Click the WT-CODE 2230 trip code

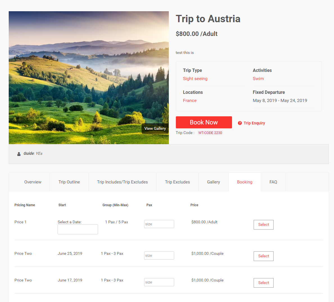point(210,133)
